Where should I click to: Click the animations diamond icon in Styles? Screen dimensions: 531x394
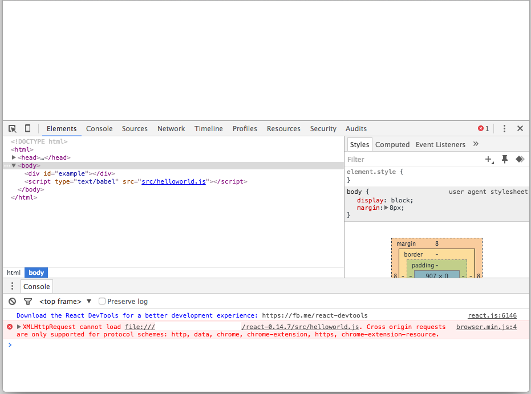pyautogui.click(x=520, y=159)
